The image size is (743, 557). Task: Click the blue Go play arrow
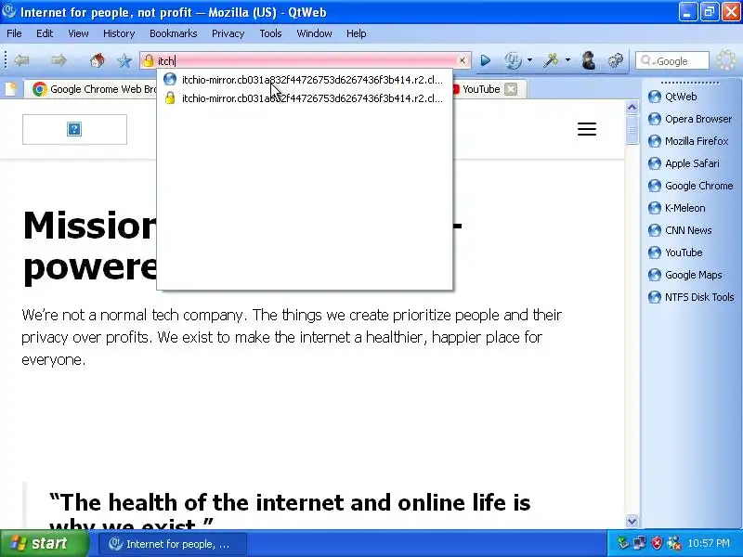tap(485, 60)
